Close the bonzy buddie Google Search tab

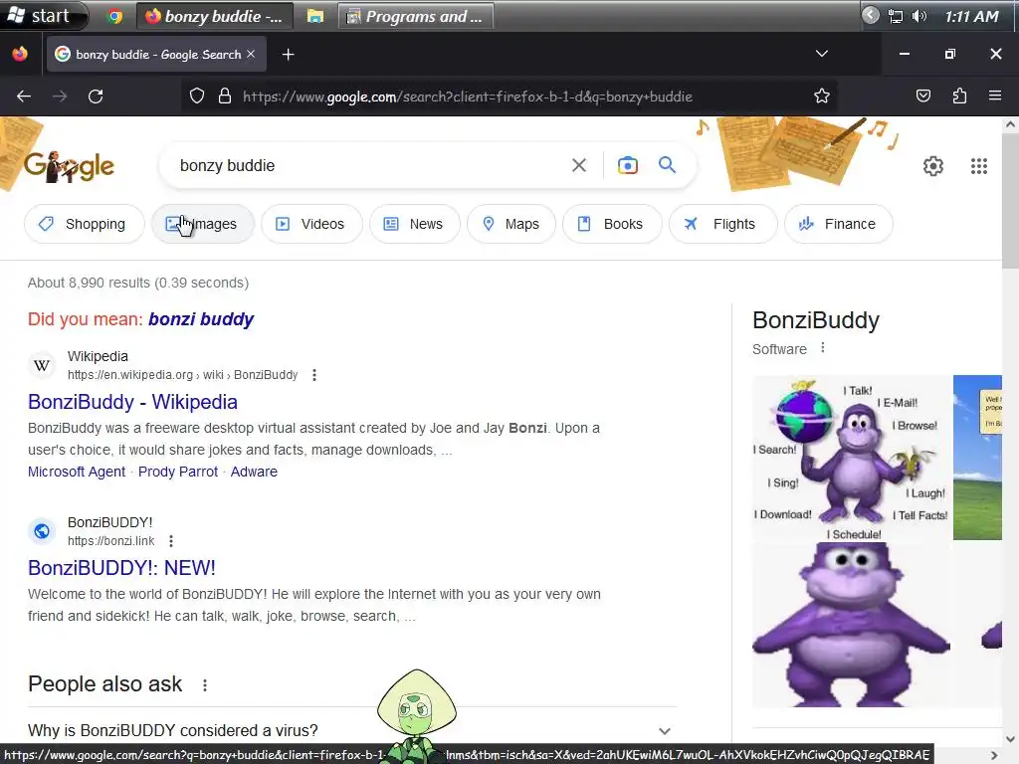tap(251, 54)
